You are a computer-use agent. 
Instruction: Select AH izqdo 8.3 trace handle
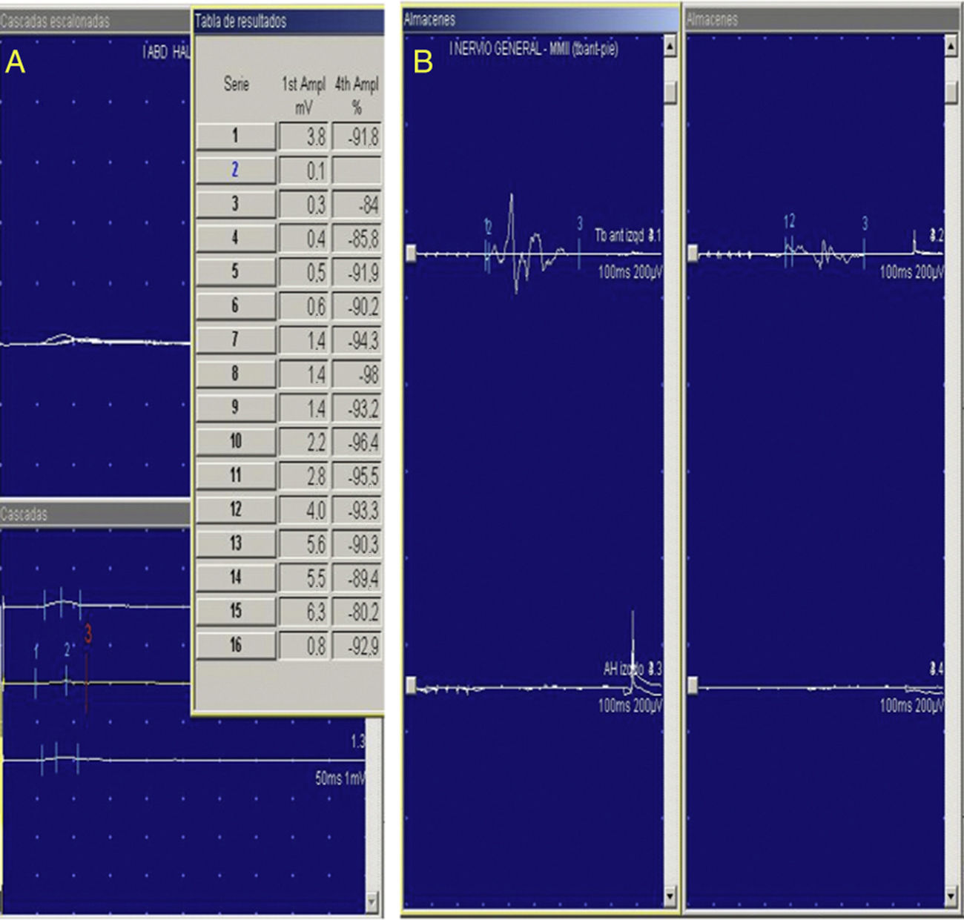pyautogui.click(x=412, y=686)
